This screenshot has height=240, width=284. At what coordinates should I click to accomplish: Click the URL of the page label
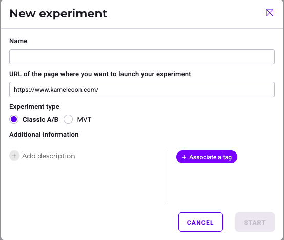coord(100,74)
